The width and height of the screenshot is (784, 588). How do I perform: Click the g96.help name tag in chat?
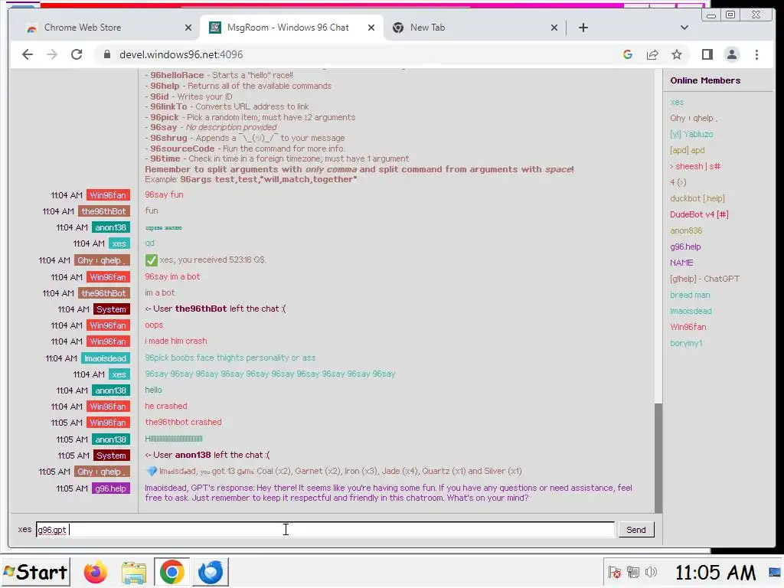click(111, 488)
